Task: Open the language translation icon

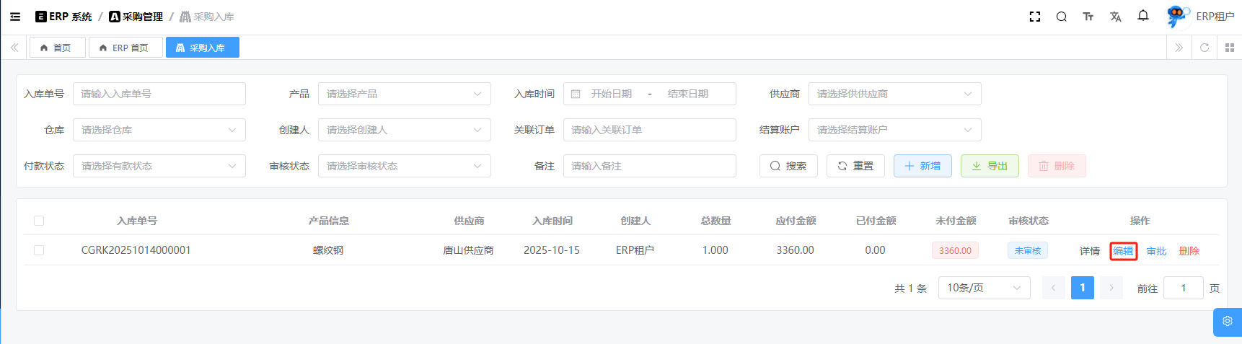Action: click(x=1115, y=17)
